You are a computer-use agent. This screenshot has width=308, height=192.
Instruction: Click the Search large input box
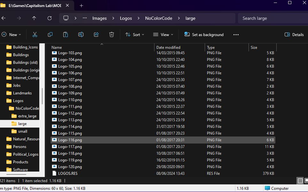click(x=273, y=18)
